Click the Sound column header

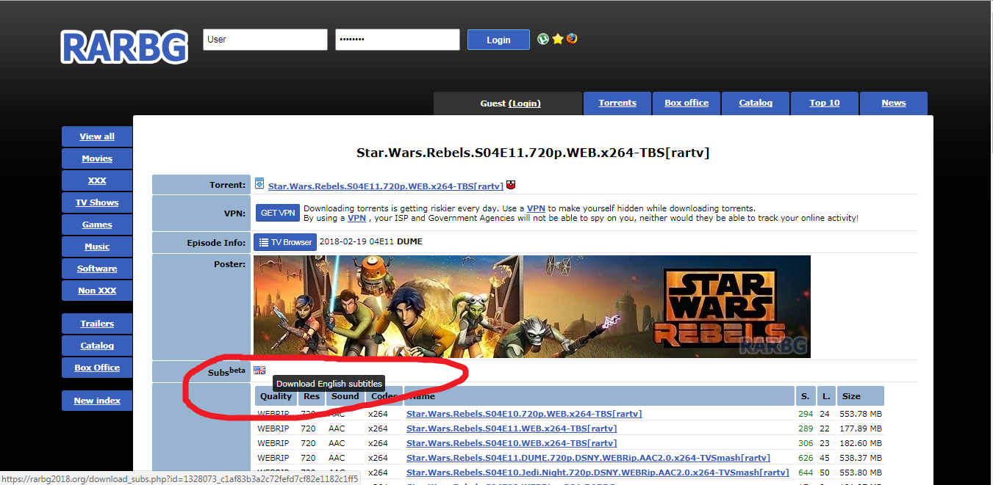(345, 396)
